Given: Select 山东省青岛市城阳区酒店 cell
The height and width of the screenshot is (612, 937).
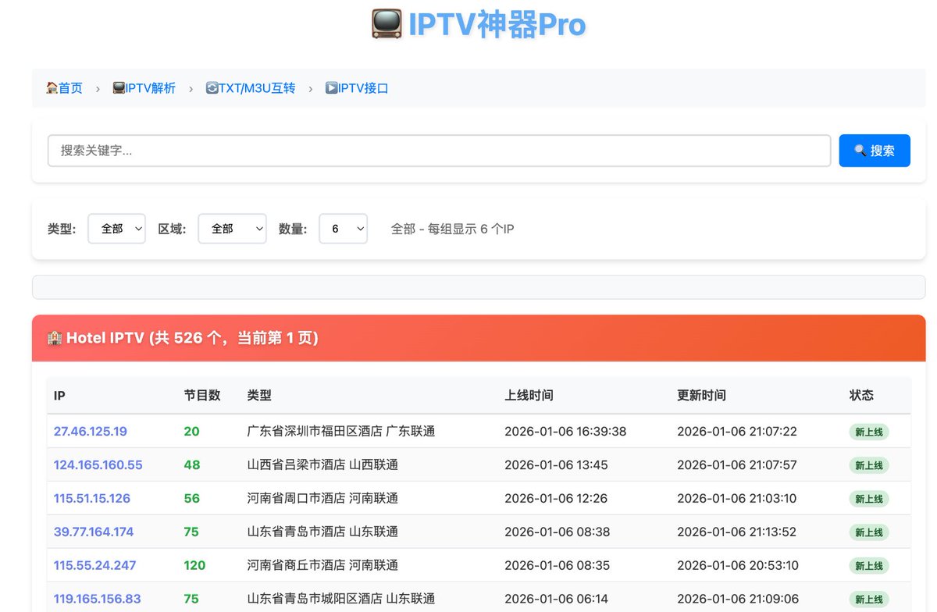Looking at the screenshot, I should pyautogui.click(x=340, y=599).
